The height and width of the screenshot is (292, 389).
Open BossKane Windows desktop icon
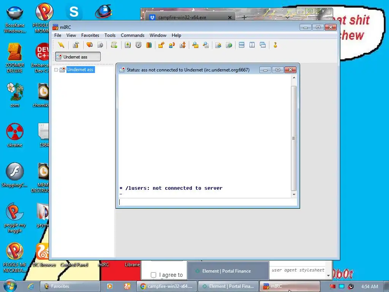point(15,19)
